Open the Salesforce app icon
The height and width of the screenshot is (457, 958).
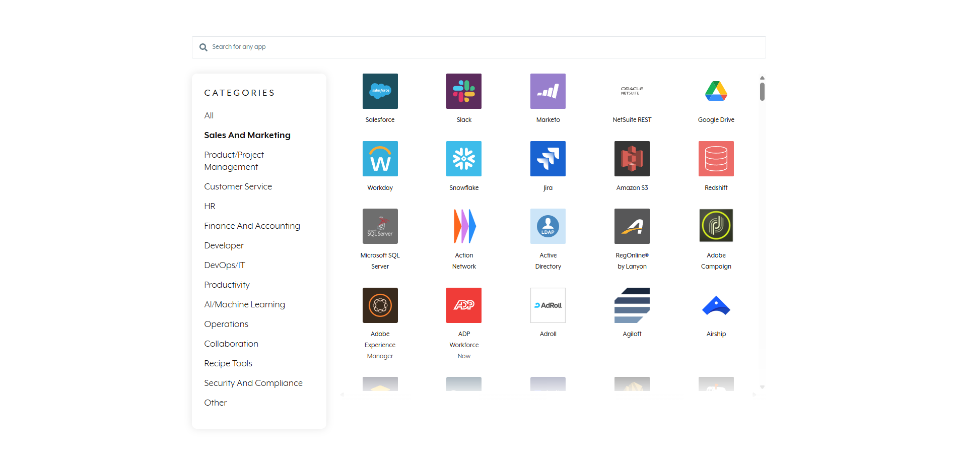pos(380,91)
